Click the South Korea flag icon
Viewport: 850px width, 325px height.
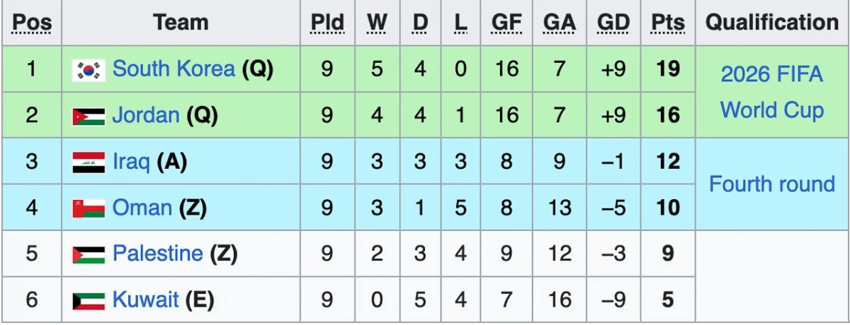pos(89,70)
